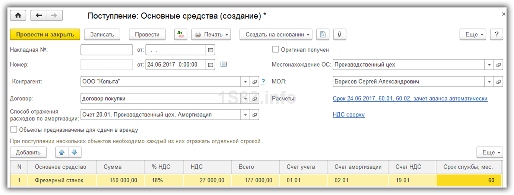Show Дт/Кт accounting entries icon
Viewport: 514px width, 195px height.
[x=181, y=35]
